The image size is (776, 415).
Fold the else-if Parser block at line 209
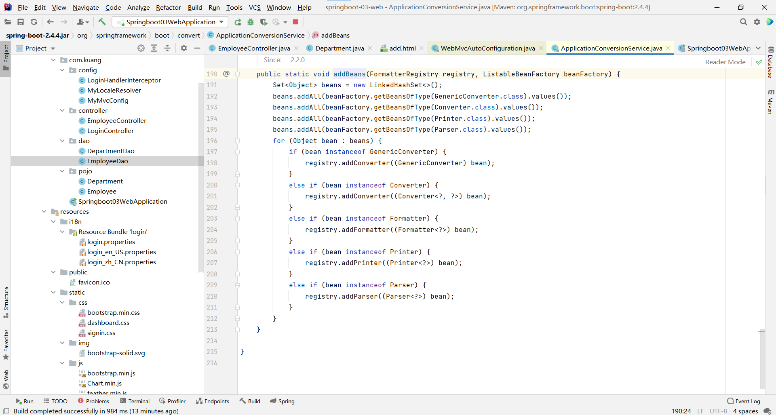(238, 285)
